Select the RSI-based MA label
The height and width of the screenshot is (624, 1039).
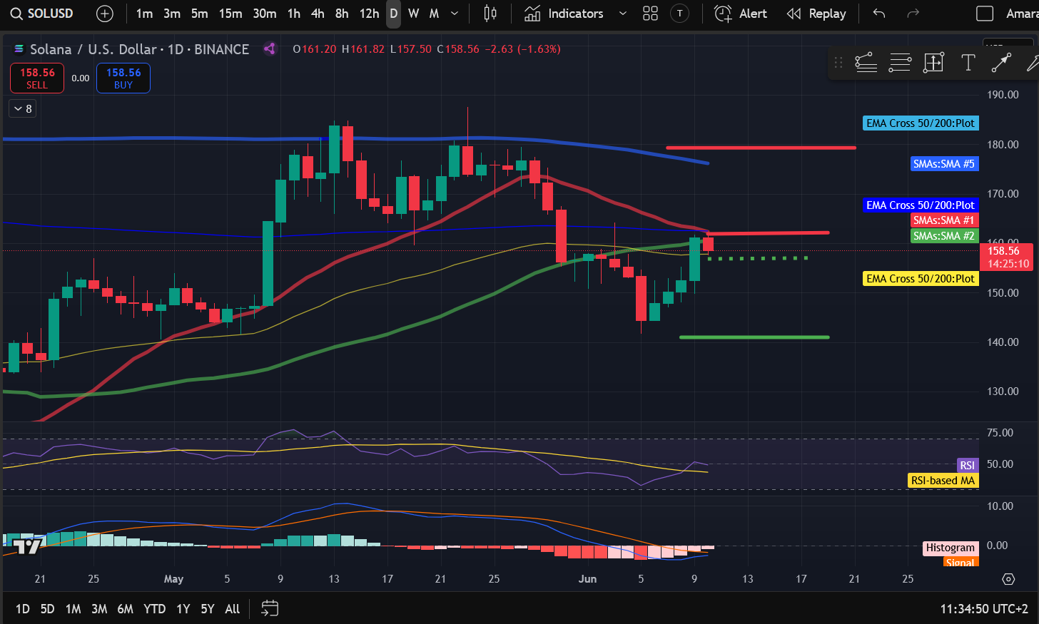pyautogui.click(x=943, y=481)
